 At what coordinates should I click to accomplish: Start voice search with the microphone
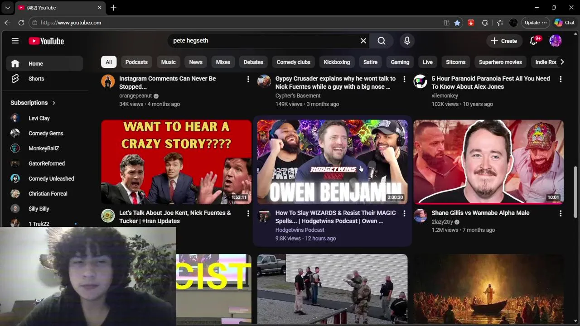[x=407, y=41]
